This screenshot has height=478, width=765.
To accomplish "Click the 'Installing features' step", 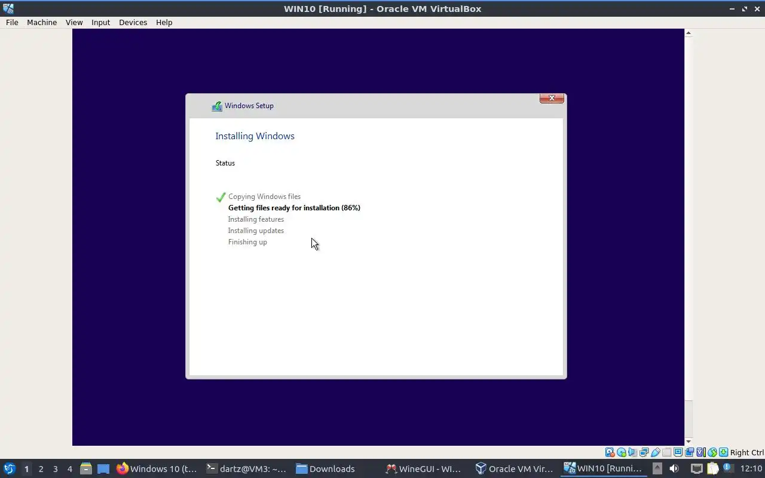I will click(256, 219).
